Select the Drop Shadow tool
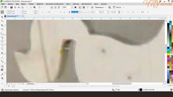Image resolution: width=173 pixels, height=97 pixels. click(2, 66)
